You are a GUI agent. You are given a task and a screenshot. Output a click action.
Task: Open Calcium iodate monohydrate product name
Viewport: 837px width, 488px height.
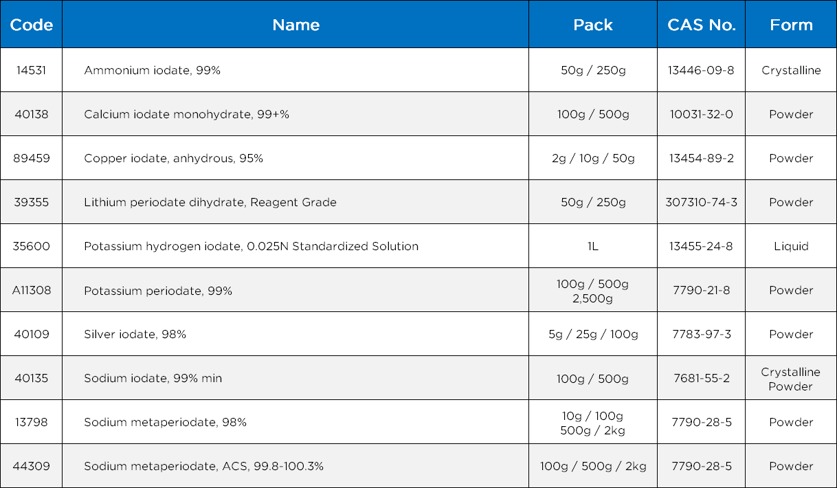coord(186,114)
